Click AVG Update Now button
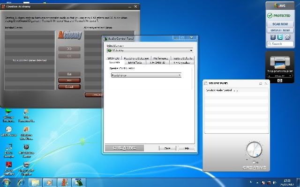Screen dimensions: 300x187 point(280,30)
